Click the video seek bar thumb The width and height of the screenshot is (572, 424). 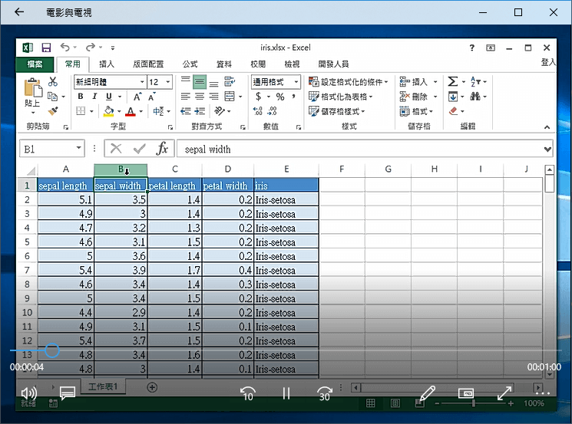51,350
